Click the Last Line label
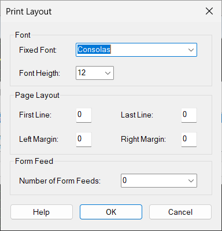Viewport: 222px width, 231px height. (137, 115)
